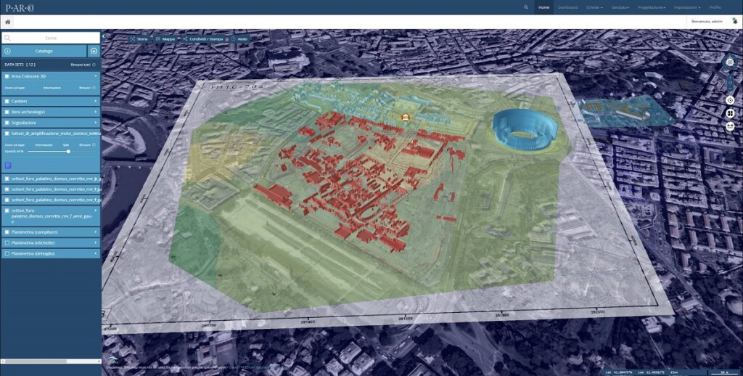Click the upload data icon beside Catalogo

(x=94, y=52)
